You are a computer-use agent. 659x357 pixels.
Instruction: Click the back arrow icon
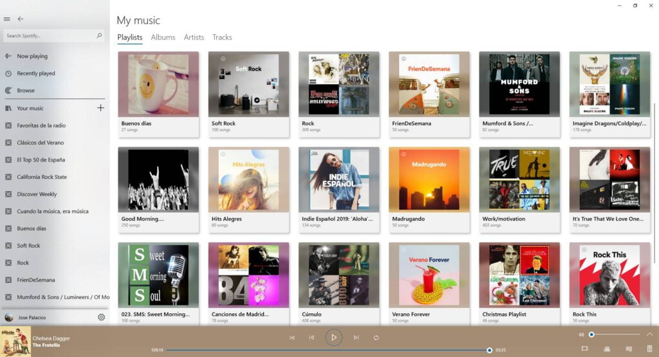pos(21,19)
